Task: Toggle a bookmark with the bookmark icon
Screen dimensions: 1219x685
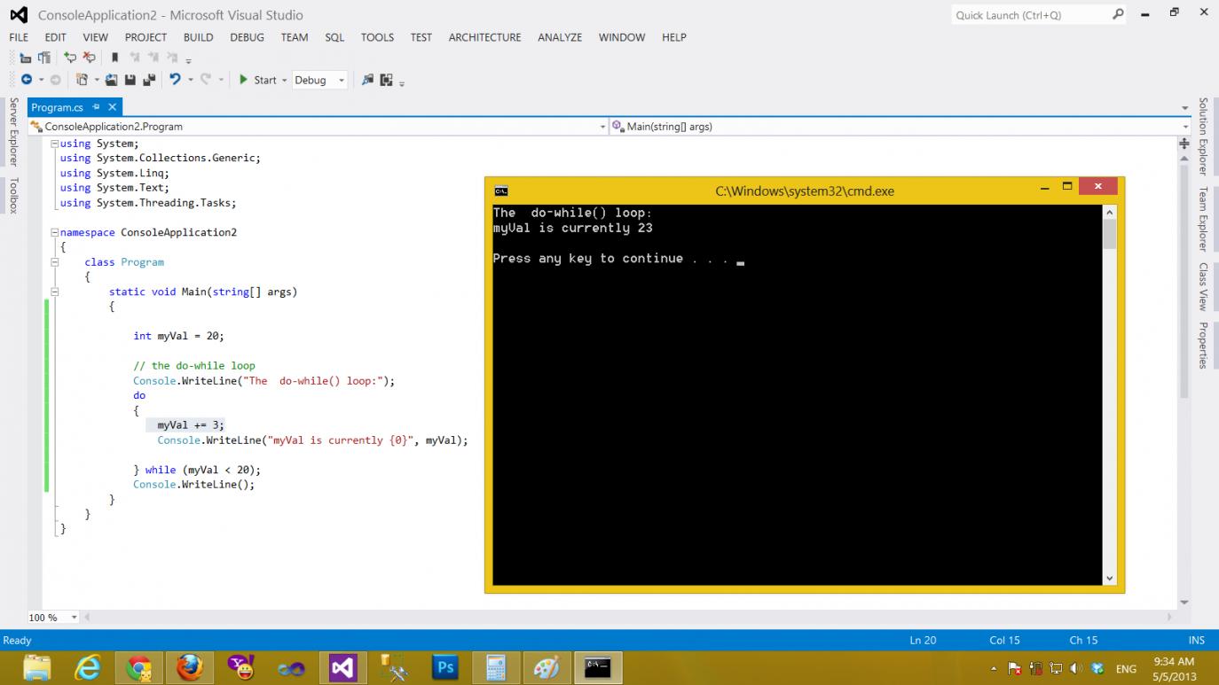Action: 114,58
